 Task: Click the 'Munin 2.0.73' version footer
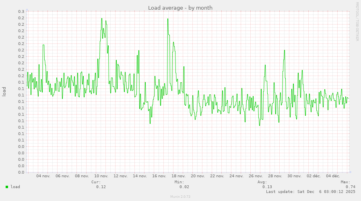pos(180,197)
